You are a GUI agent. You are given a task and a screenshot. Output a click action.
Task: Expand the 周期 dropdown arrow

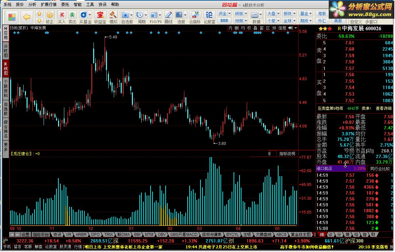click(x=146, y=15)
